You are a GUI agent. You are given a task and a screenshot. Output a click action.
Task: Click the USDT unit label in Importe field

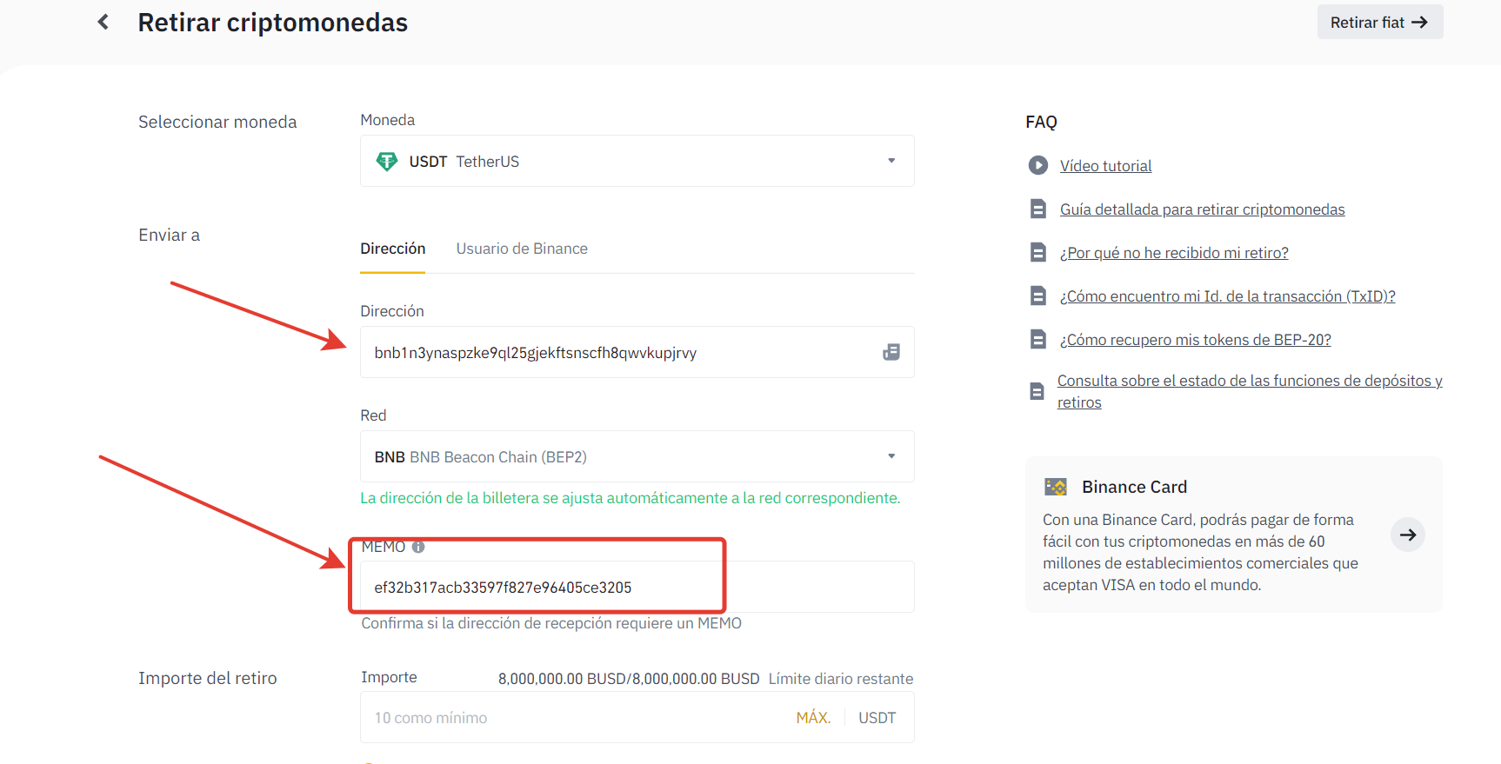(x=877, y=717)
